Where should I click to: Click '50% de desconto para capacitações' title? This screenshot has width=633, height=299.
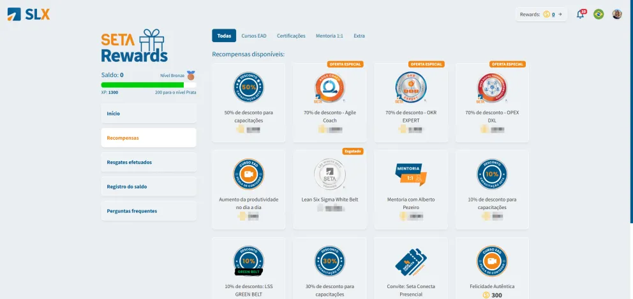point(248,117)
